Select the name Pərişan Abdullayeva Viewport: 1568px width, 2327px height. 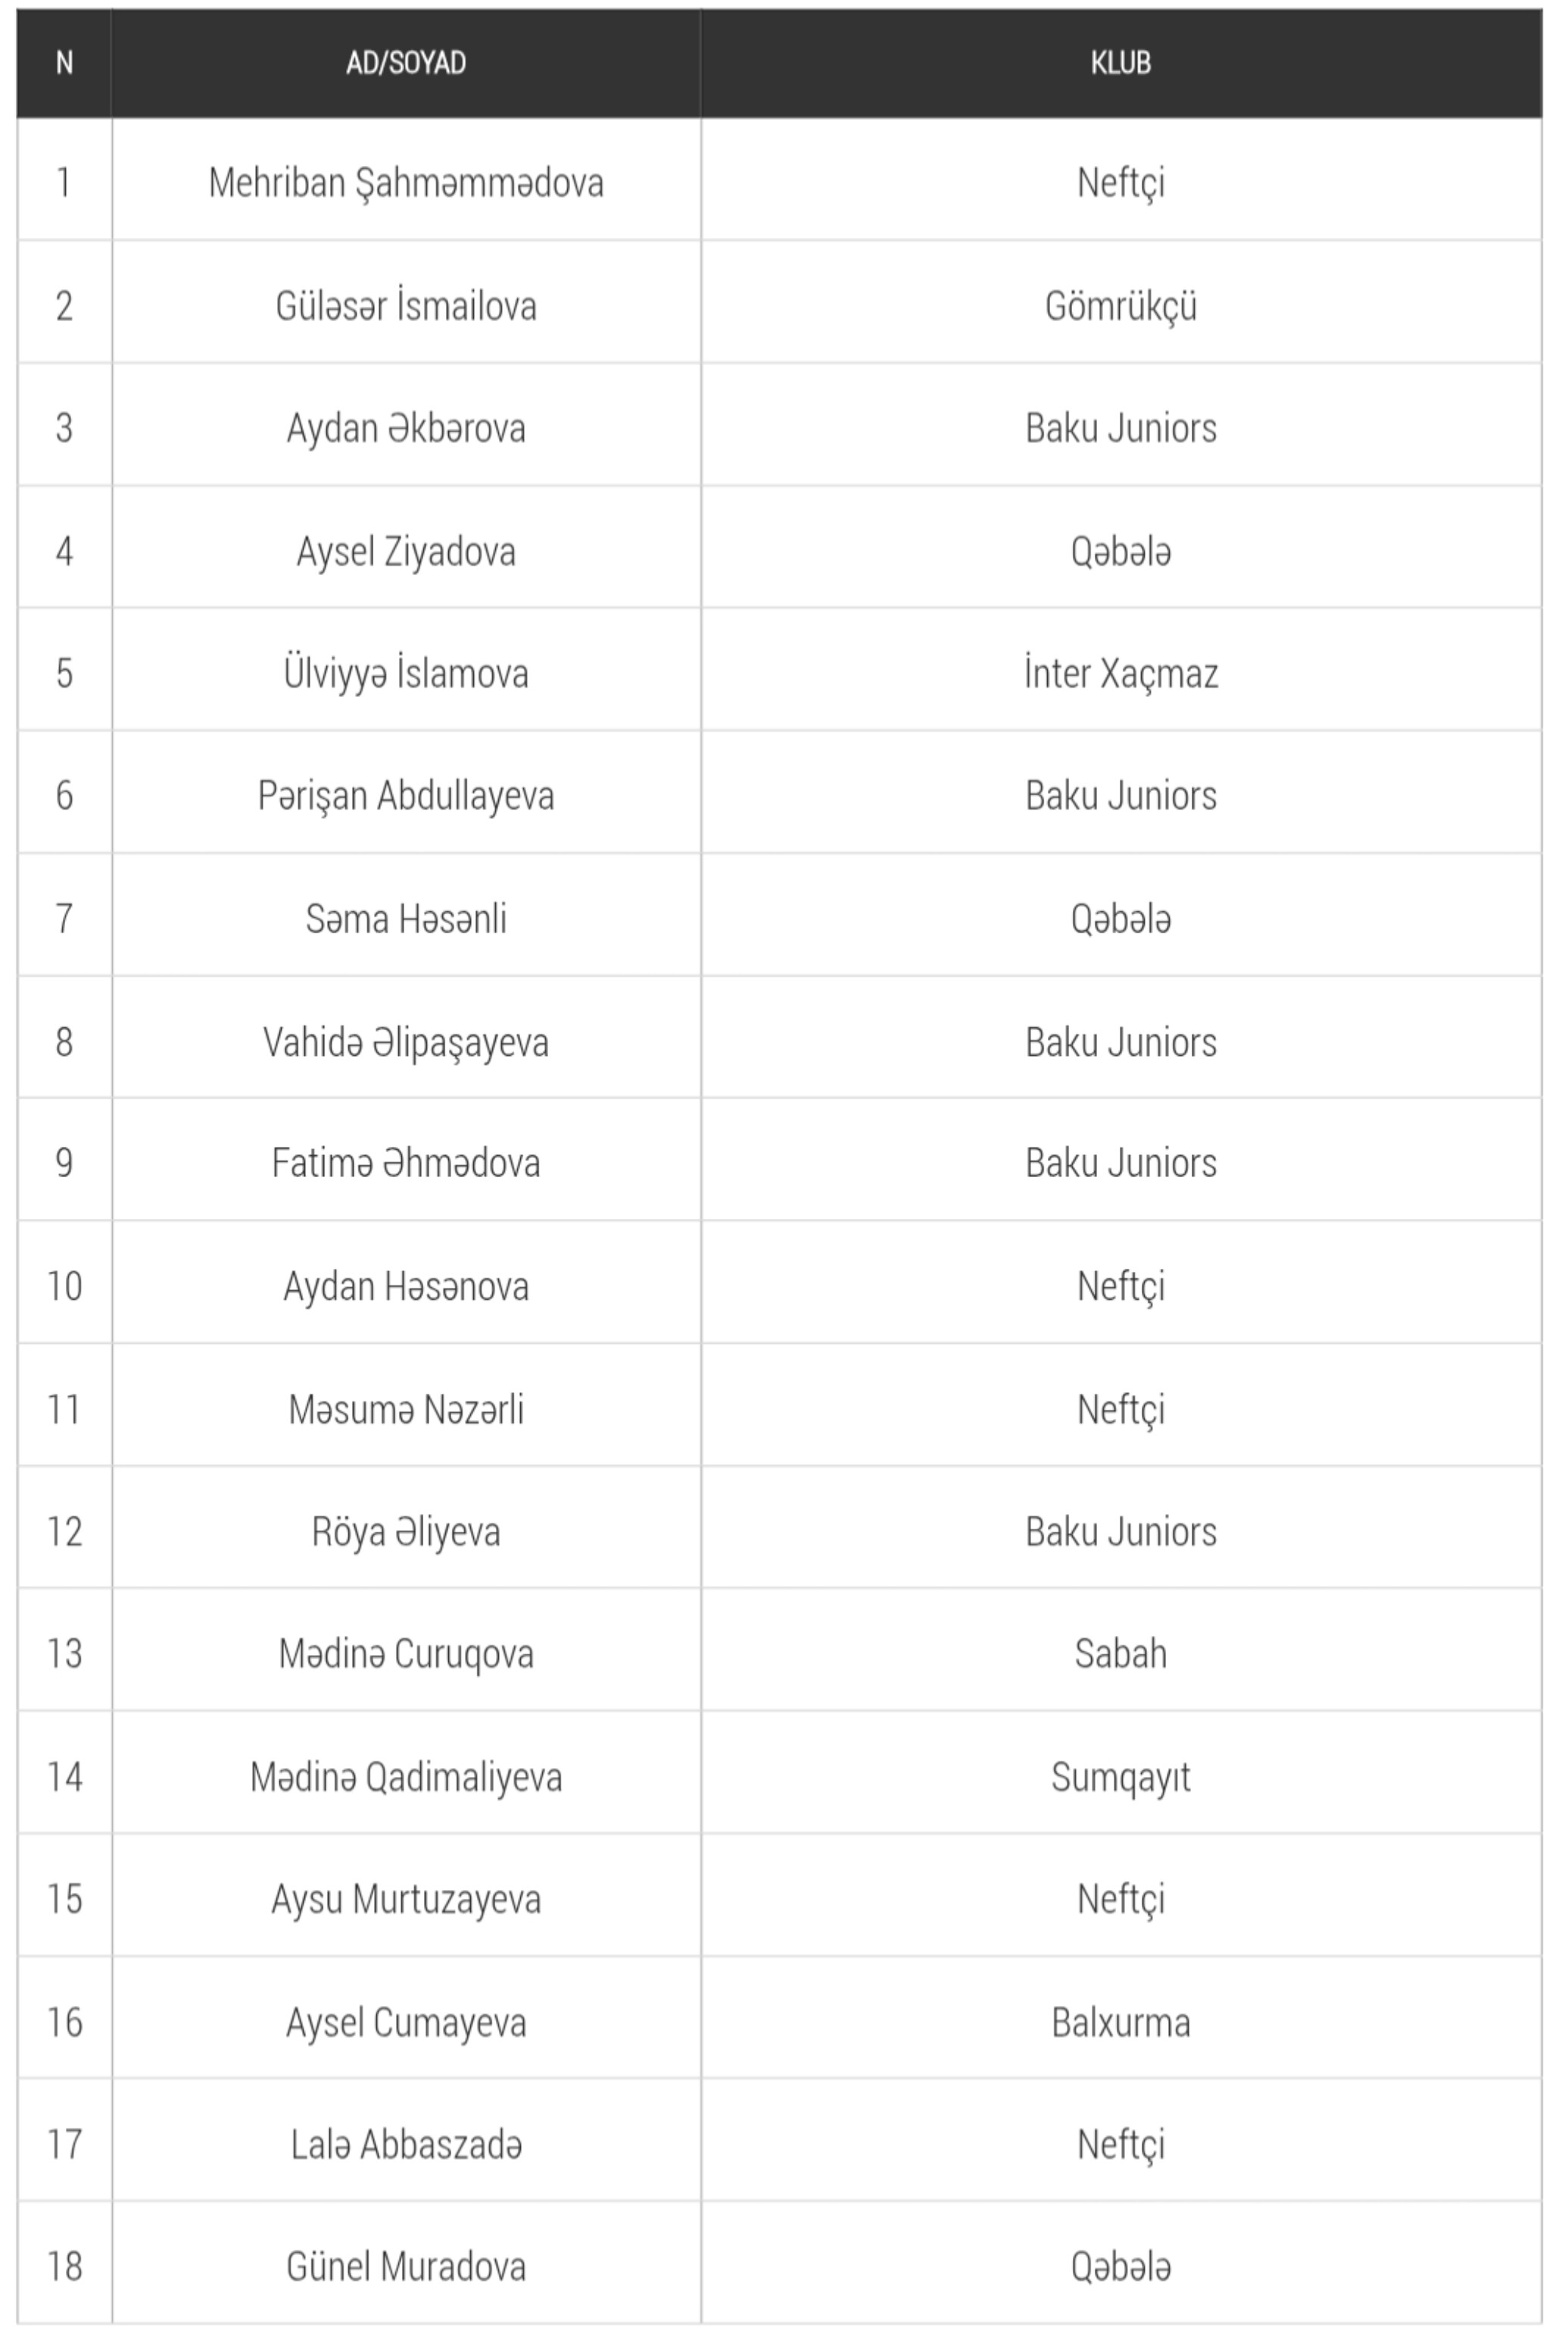pos(406,796)
